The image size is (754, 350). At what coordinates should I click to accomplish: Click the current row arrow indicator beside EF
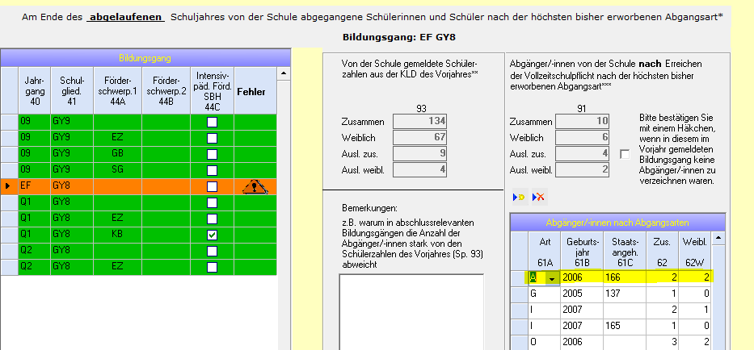tap(9, 186)
